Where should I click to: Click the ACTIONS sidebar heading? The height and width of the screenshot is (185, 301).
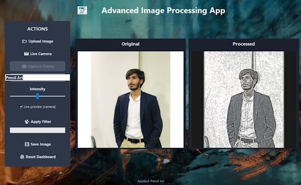(x=38, y=29)
